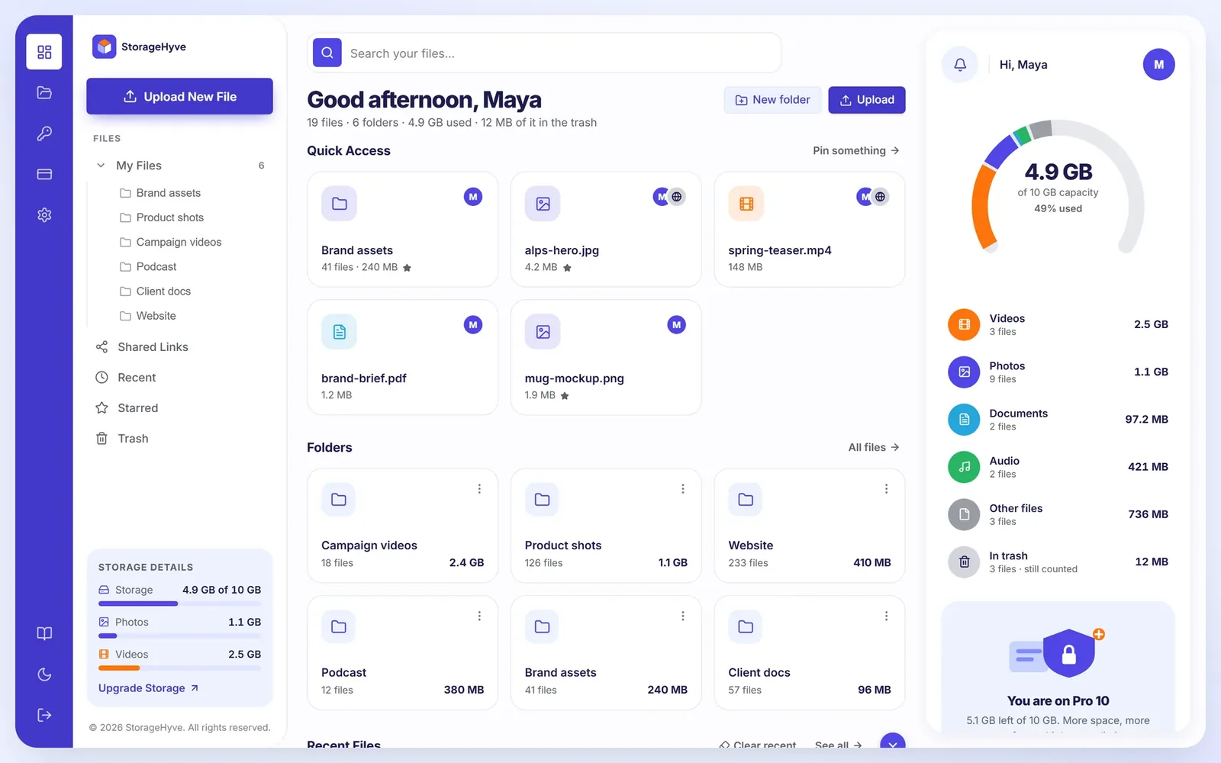Open the book documentation icon
Viewport: 1221px width, 763px height.
(x=44, y=633)
